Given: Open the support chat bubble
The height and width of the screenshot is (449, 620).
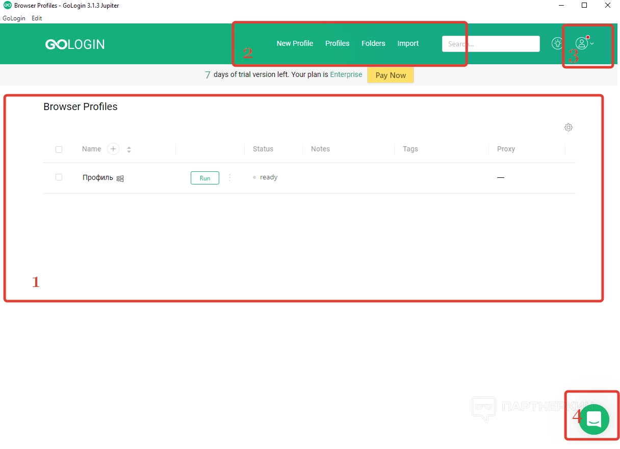Looking at the screenshot, I should [x=594, y=419].
